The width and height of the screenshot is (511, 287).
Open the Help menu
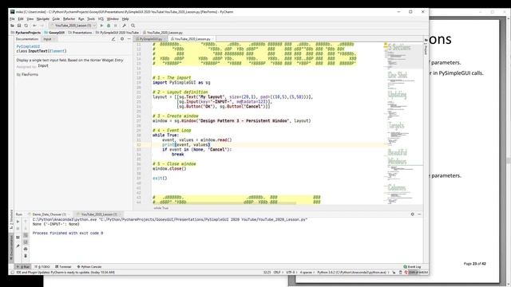[x=125, y=19]
